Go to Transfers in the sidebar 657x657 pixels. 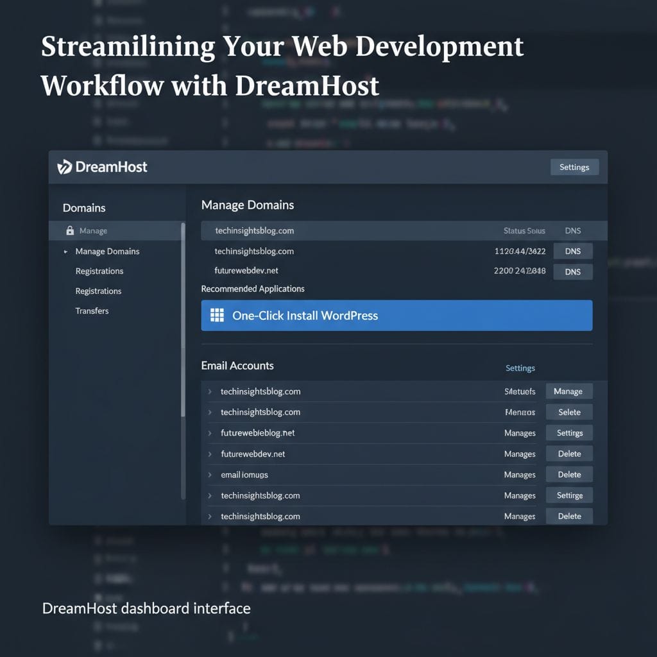[92, 311]
